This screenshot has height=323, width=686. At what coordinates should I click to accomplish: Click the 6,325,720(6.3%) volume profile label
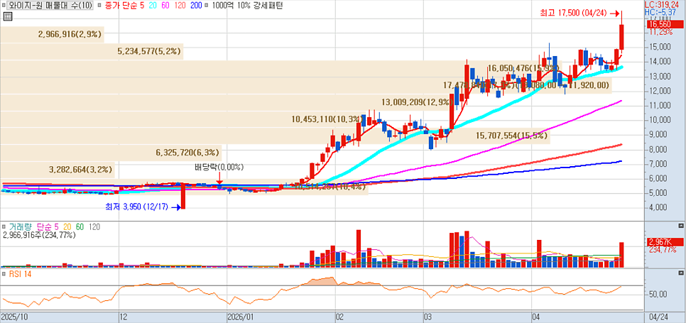point(187,153)
